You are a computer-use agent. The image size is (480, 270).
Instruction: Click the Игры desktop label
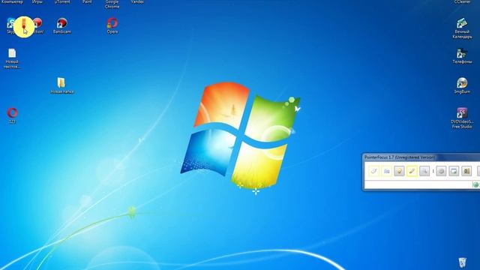coord(37,1)
